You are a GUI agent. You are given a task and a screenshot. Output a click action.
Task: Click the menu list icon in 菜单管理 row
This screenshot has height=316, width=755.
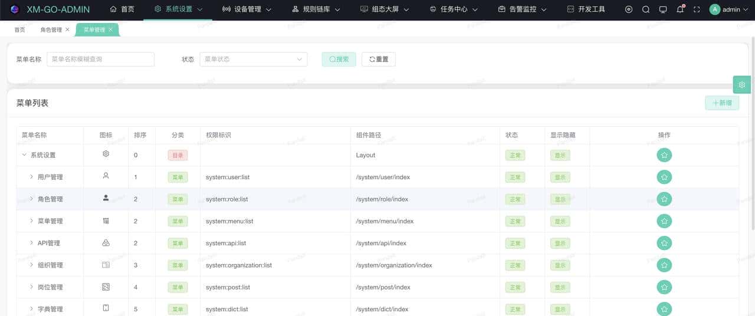click(x=106, y=220)
